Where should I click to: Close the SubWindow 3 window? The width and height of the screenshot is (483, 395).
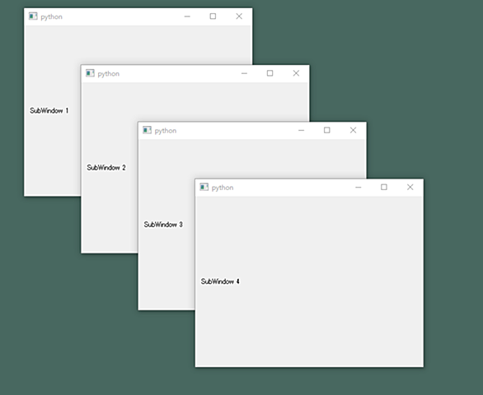click(353, 130)
